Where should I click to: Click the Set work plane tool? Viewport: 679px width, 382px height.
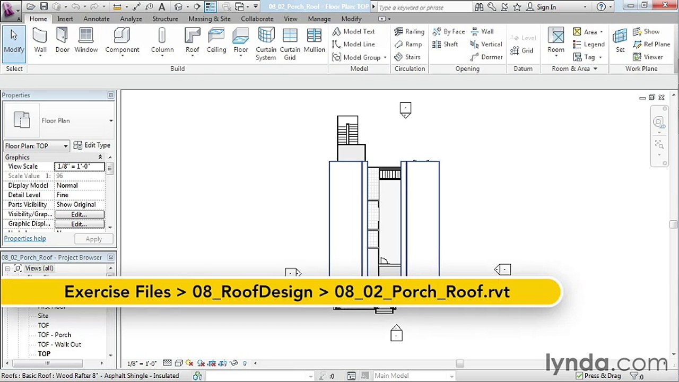click(620, 41)
